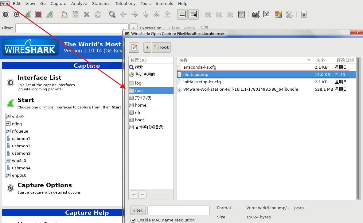Toggle type-a-filename pencil button
The width and height of the screenshot is (363, 223).
click(x=134, y=47)
